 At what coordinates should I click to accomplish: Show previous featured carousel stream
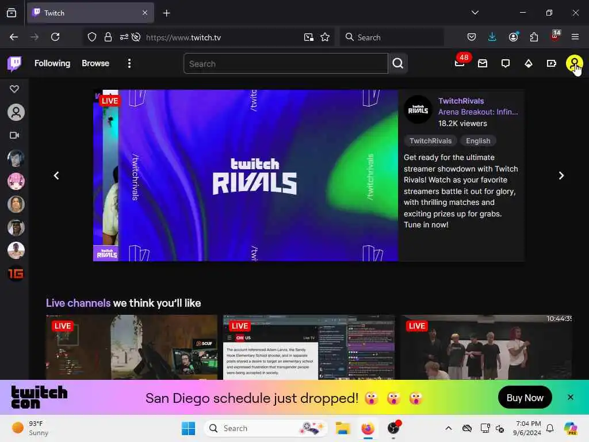pyautogui.click(x=56, y=176)
